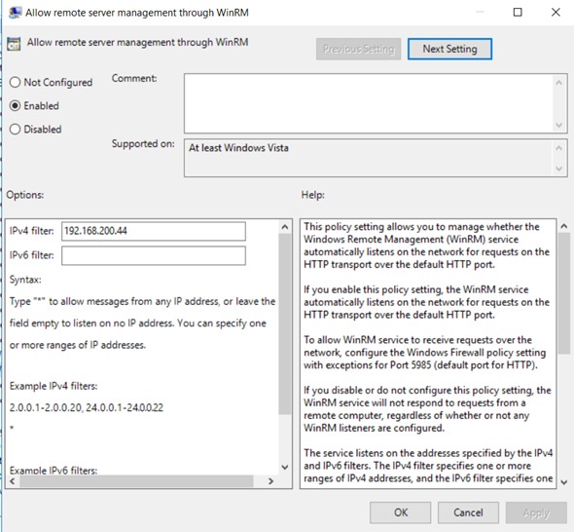Click the example filter '2.0.0.1-2.0.0.20, 24.0.0.1-24.0.0.22'
This screenshot has height=532, width=574.
87,407
